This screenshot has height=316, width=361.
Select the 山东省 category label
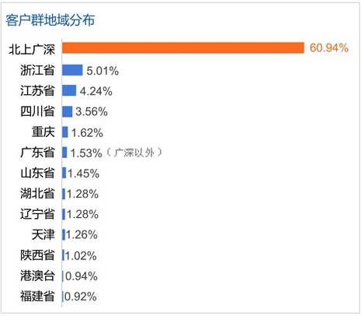click(37, 173)
